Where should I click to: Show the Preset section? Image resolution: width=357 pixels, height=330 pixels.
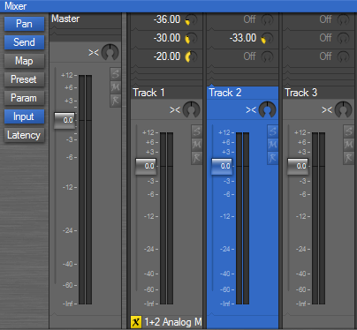[24, 79]
